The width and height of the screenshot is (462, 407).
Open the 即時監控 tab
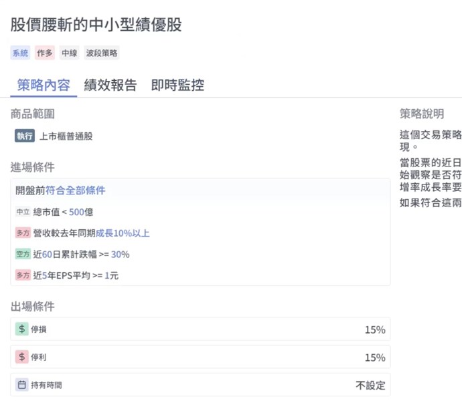[177, 85]
